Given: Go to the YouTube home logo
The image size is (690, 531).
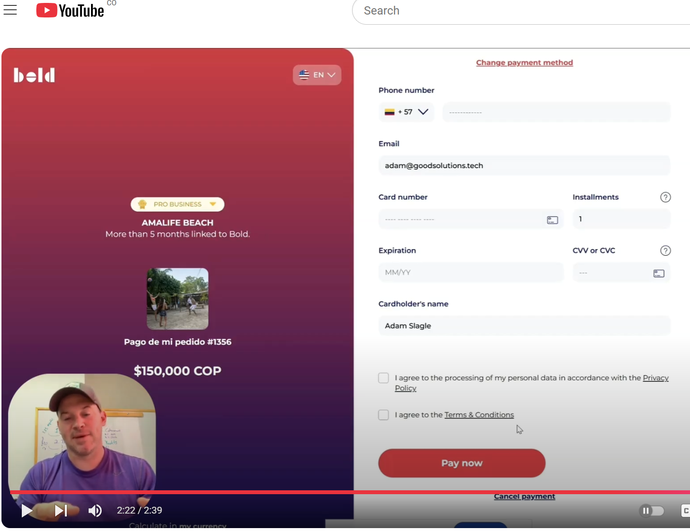Looking at the screenshot, I should 70,10.
